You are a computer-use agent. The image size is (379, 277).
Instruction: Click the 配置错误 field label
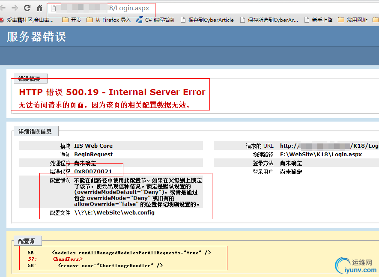[60, 180]
